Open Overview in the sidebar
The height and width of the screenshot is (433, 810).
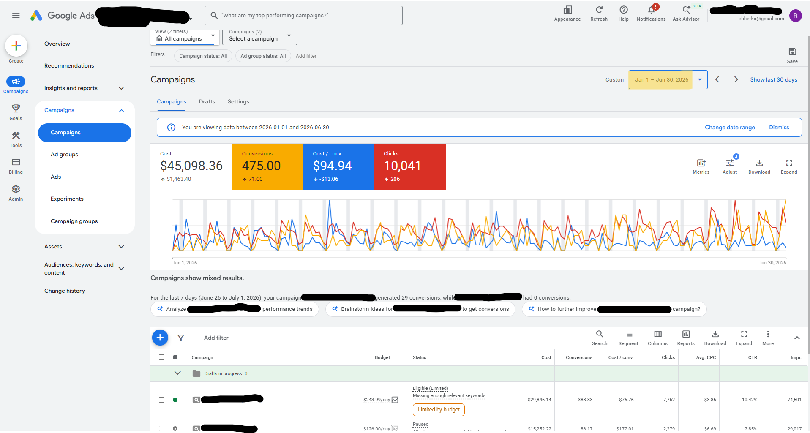click(57, 44)
